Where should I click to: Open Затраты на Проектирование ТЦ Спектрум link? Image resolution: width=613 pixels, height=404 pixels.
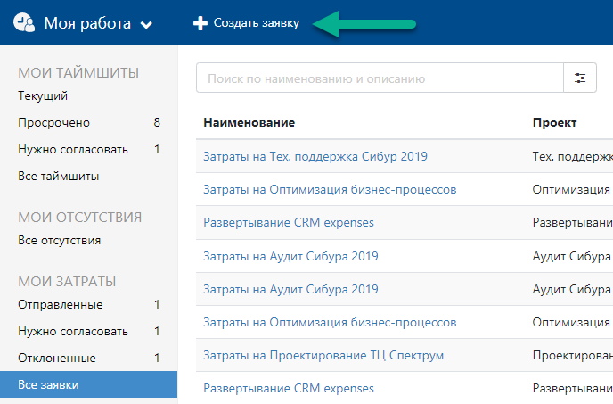(x=323, y=356)
